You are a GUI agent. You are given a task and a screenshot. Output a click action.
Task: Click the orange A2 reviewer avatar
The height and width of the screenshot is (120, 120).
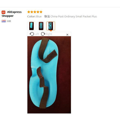(3, 12)
